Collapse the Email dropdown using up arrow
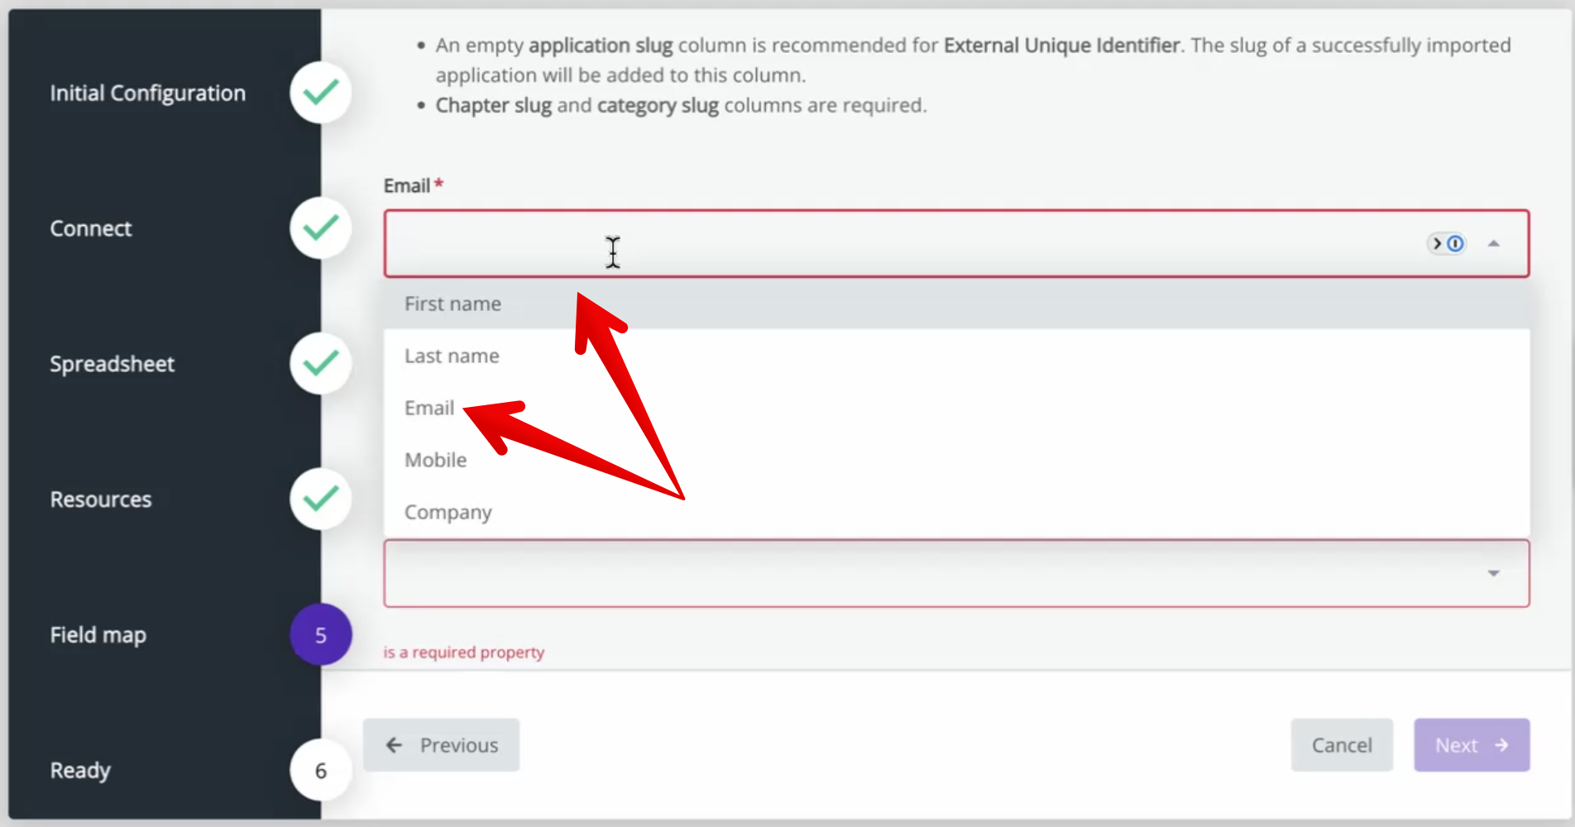 (x=1493, y=244)
